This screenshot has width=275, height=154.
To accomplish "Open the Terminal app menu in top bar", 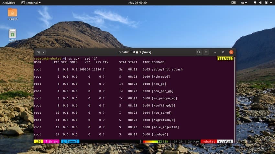I will coord(31,3).
